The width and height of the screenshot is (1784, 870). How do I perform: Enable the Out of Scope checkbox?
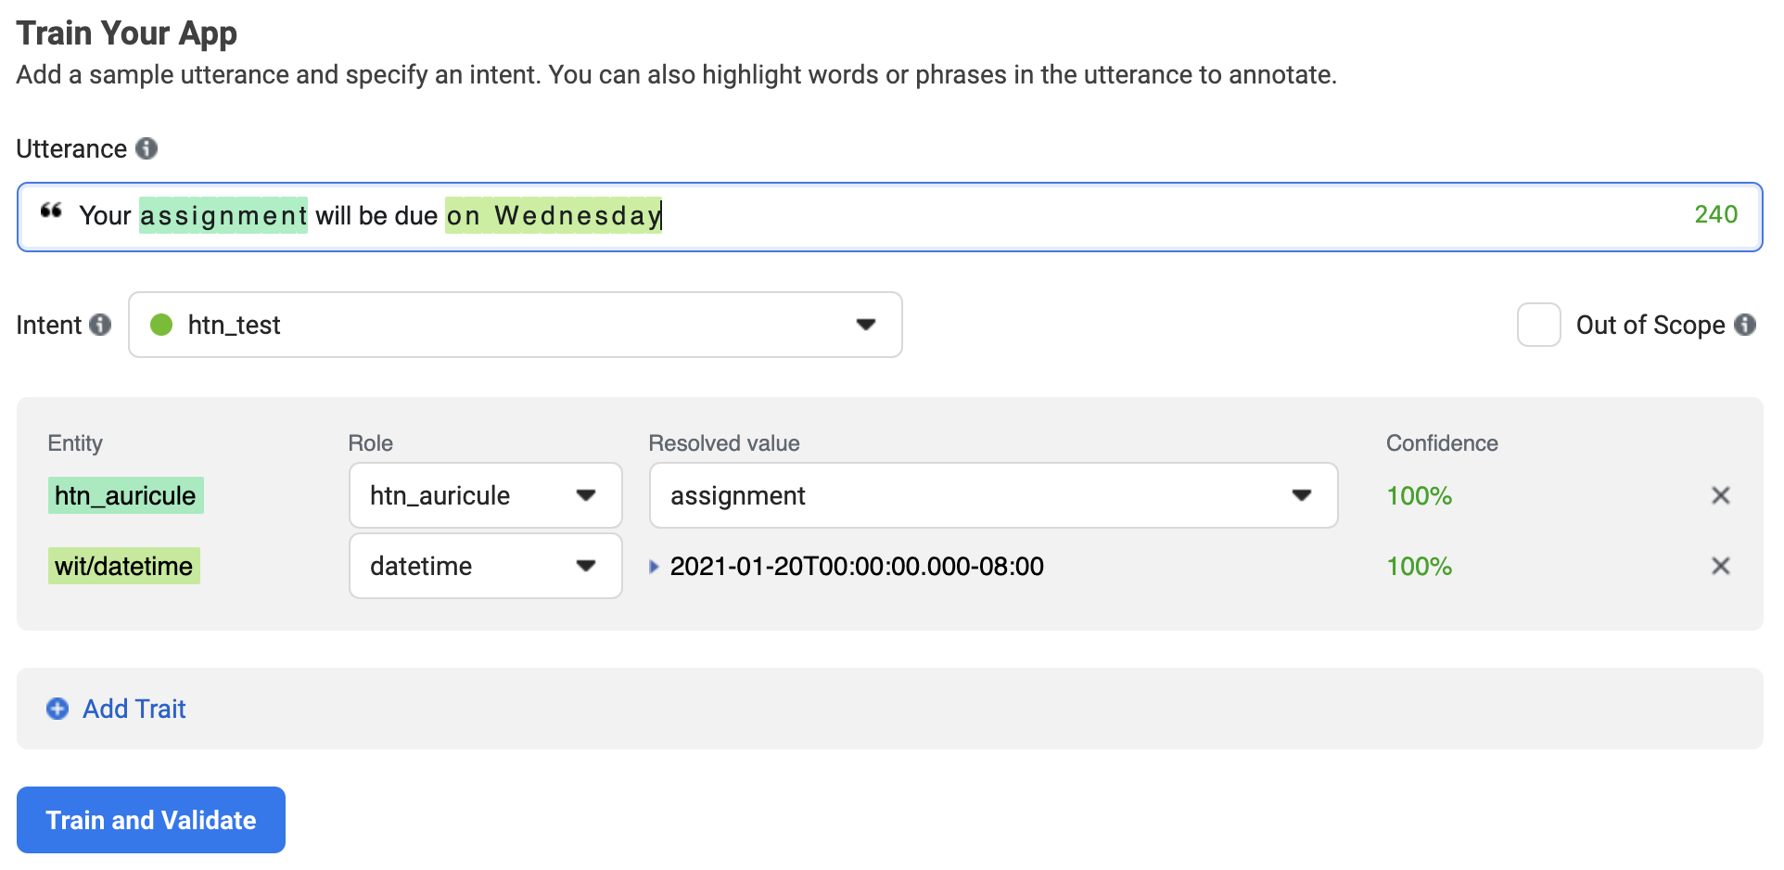[1538, 325]
